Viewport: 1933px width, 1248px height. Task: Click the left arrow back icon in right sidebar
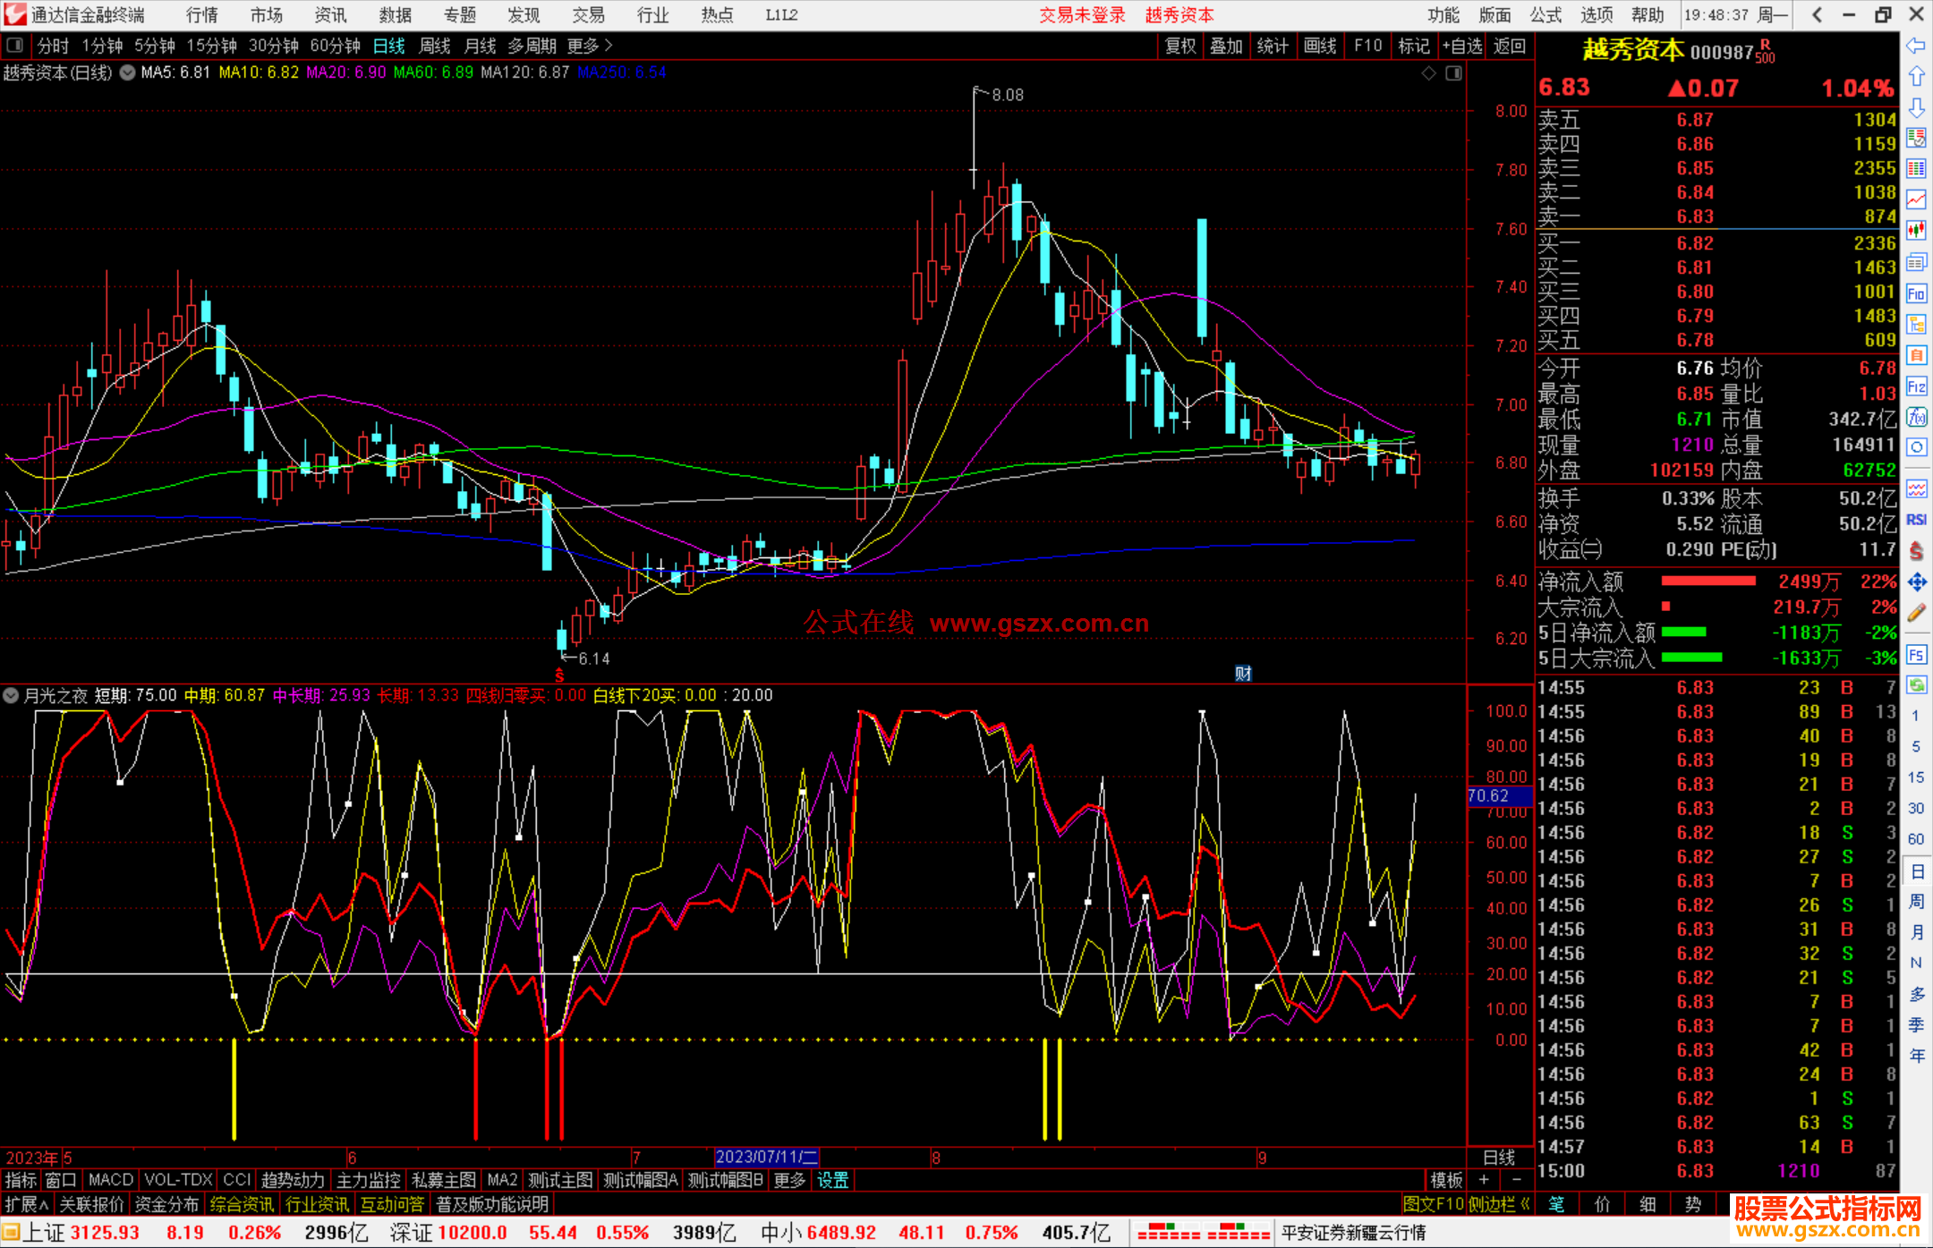tap(1916, 46)
